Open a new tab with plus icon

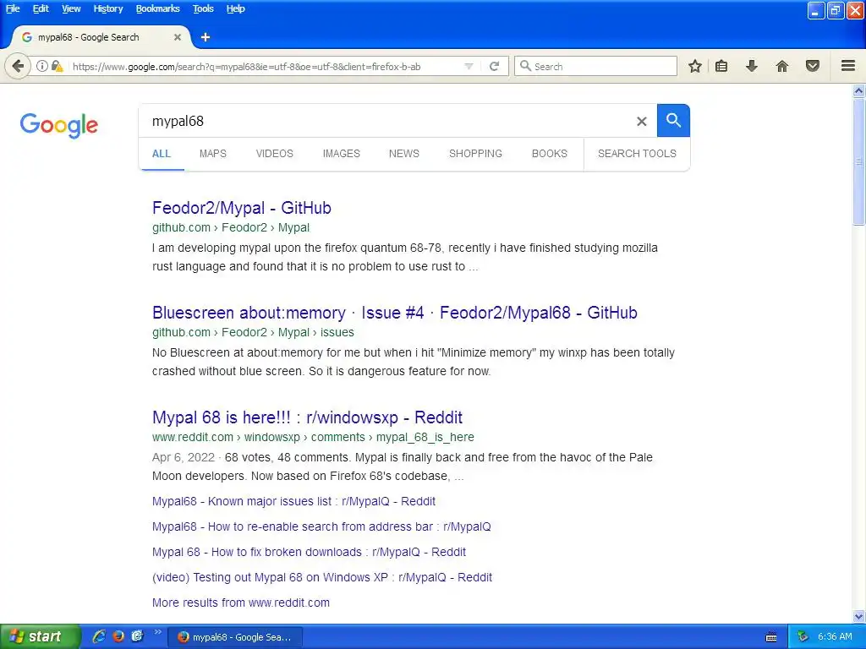pos(206,37)
